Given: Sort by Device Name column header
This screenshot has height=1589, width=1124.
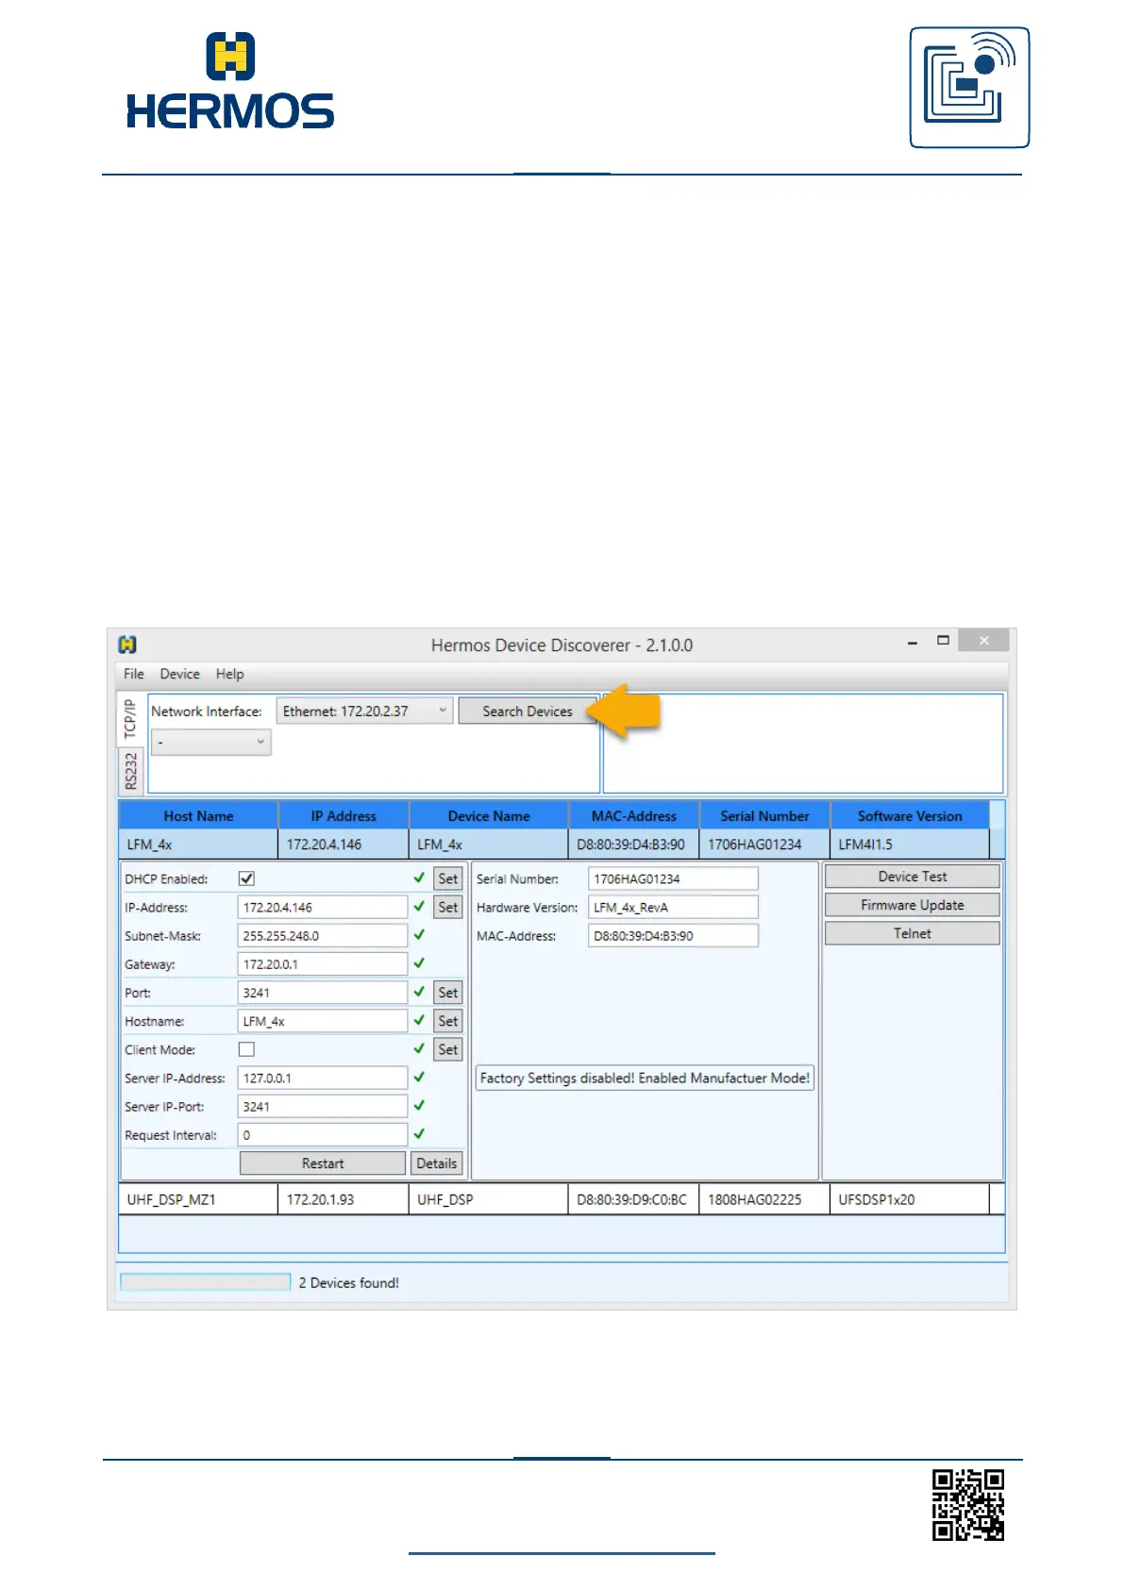Looking at the screenshot, I should point(489,816).
